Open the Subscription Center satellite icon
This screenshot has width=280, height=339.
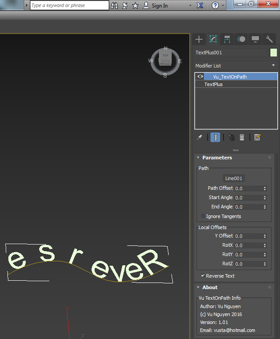(x=125, y=5)
